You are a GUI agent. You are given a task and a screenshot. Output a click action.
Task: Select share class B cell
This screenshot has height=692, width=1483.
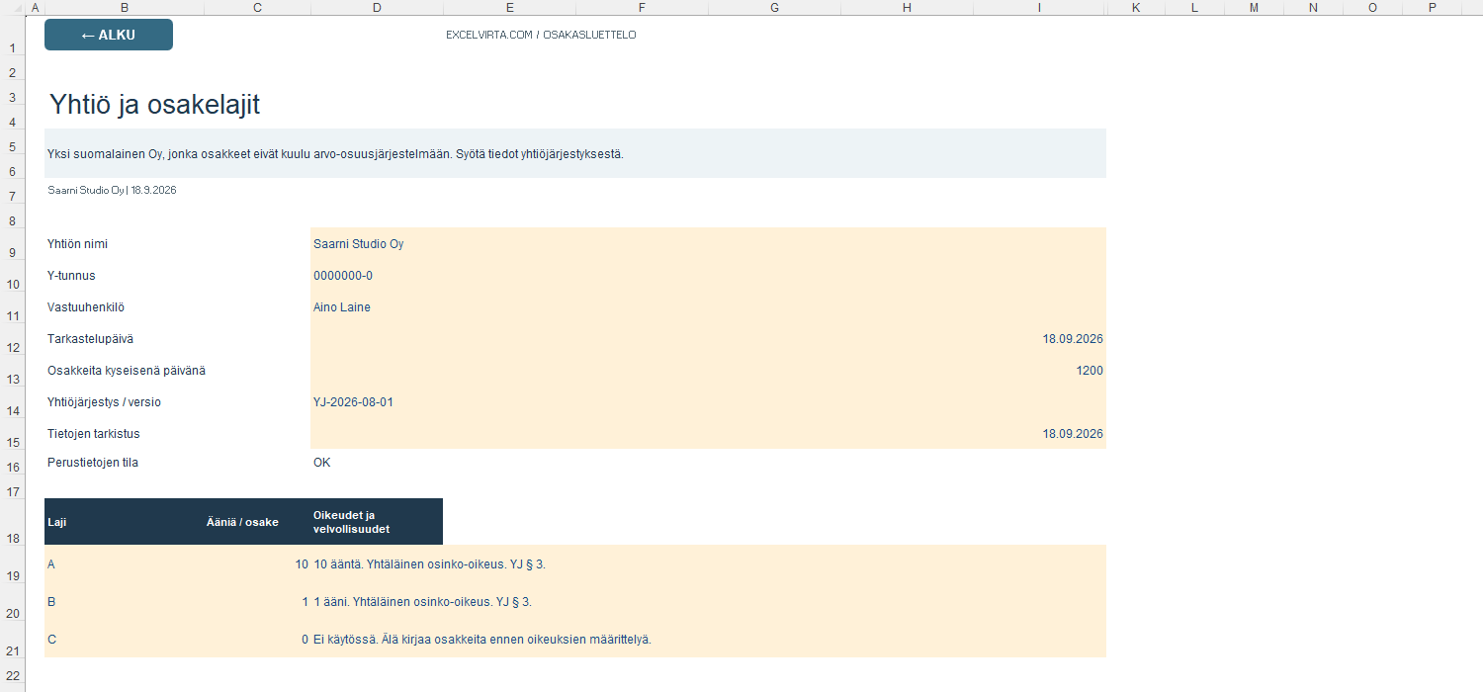[x=124, y=601]
